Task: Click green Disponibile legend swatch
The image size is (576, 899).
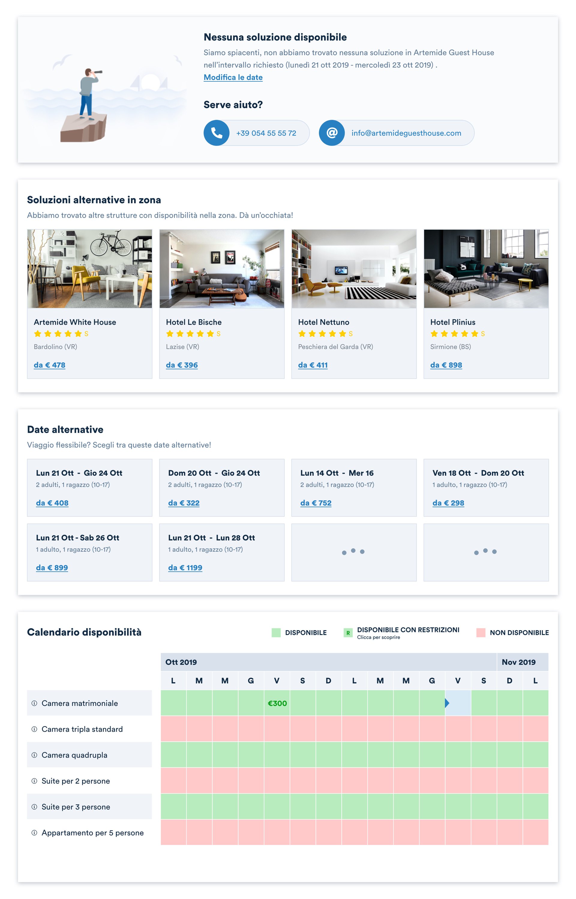Action: pos(276,633)
